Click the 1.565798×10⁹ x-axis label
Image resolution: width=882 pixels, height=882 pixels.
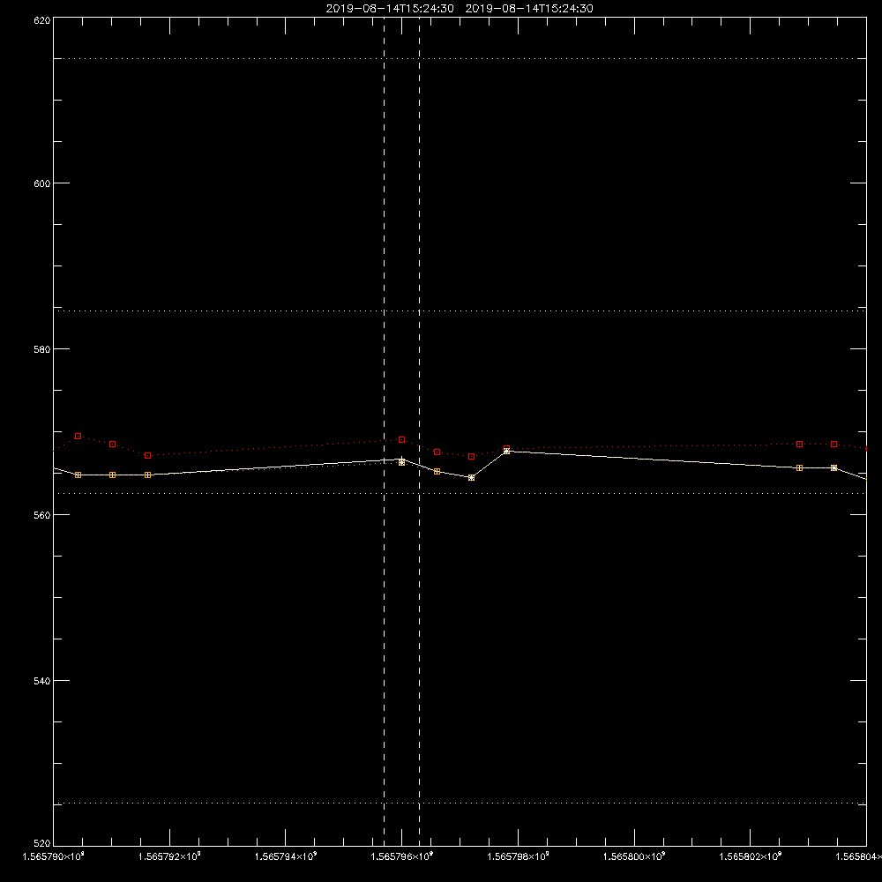[x=518, y=856]
